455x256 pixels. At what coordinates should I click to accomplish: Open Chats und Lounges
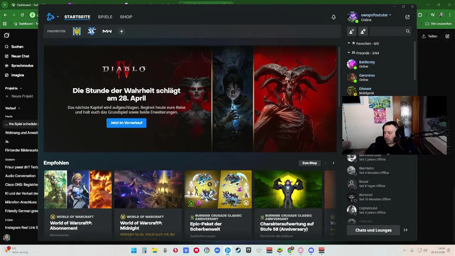tap(373, 230)
